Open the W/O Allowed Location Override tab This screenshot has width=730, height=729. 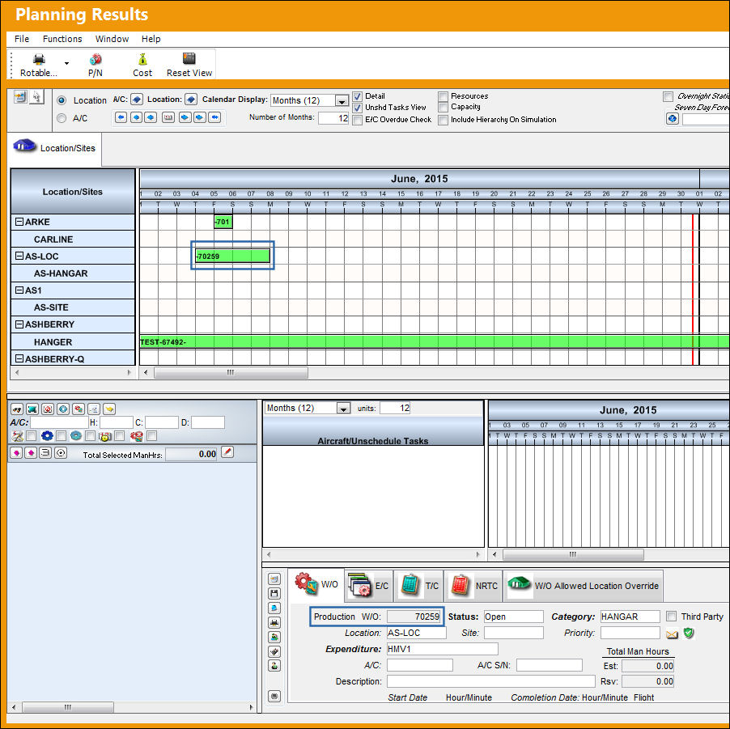point(584,586)
